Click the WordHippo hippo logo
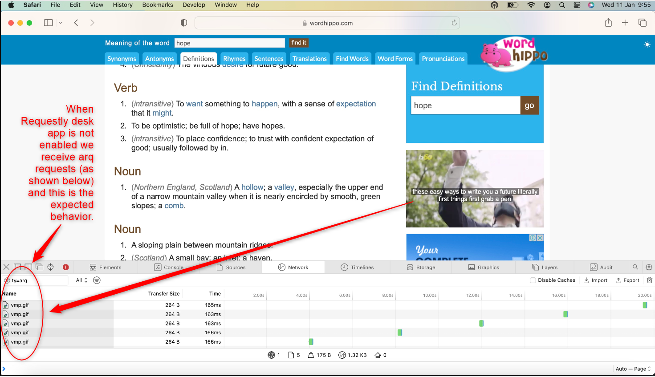 point(513,53)
